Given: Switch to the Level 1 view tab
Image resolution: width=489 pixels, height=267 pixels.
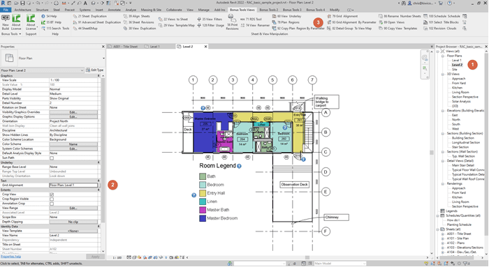Looking at the screenshot, I should click(154, 47).
